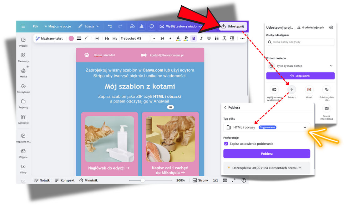
Task: Choose Gmail share option
Action: point(309,89)
